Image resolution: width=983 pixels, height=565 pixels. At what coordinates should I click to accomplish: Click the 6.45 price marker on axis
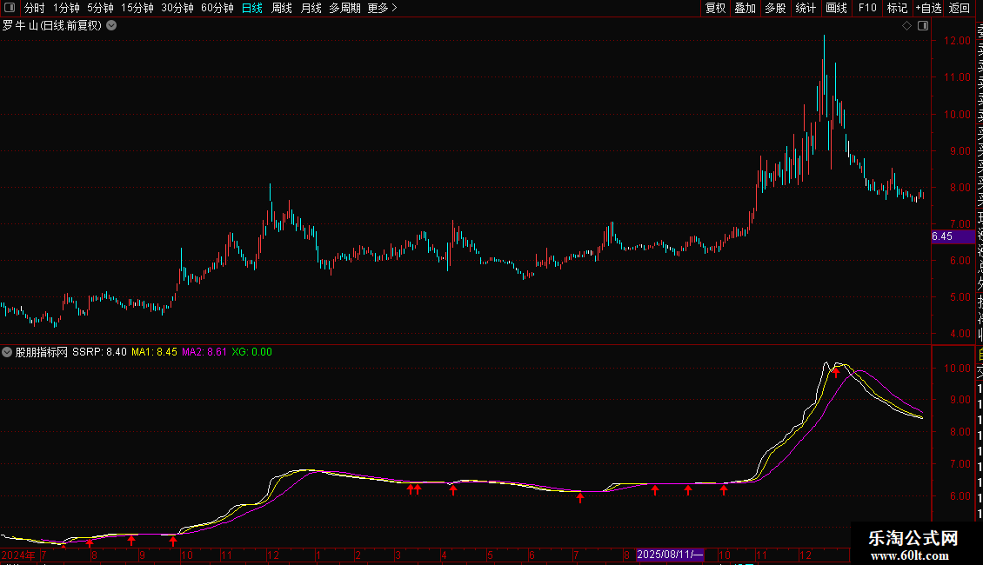(x=953, y=236)
